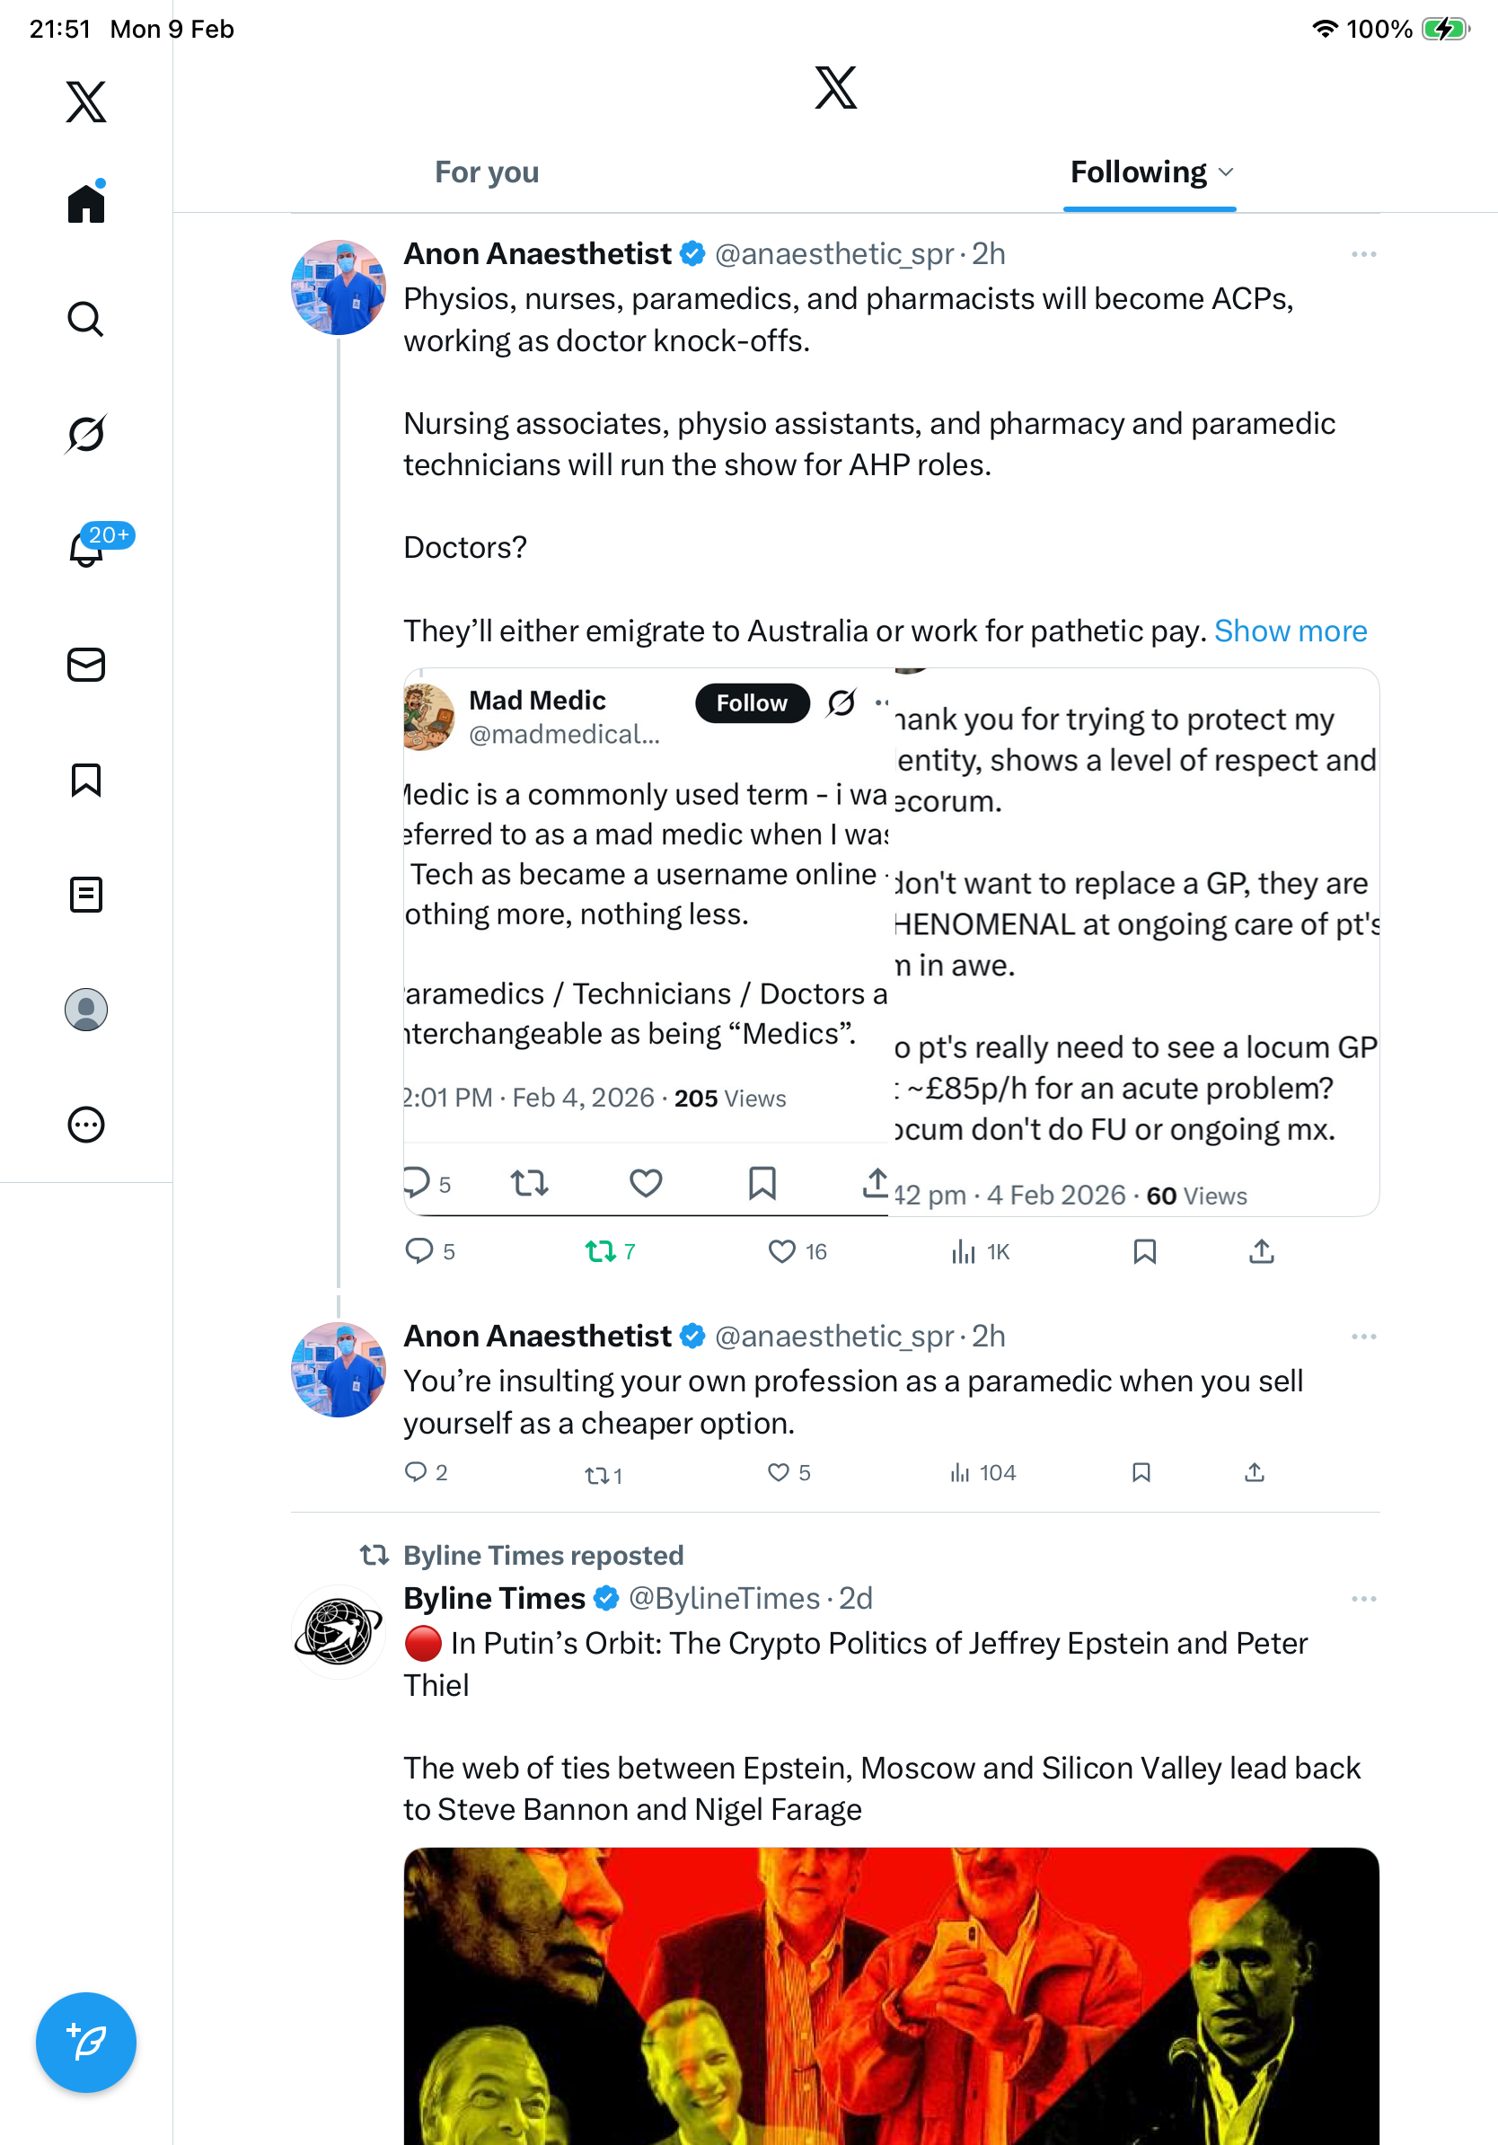This screenshot has width=1498, height=2145.
Task: Expand the Following tab chevron
Action: pos(1226,172)
